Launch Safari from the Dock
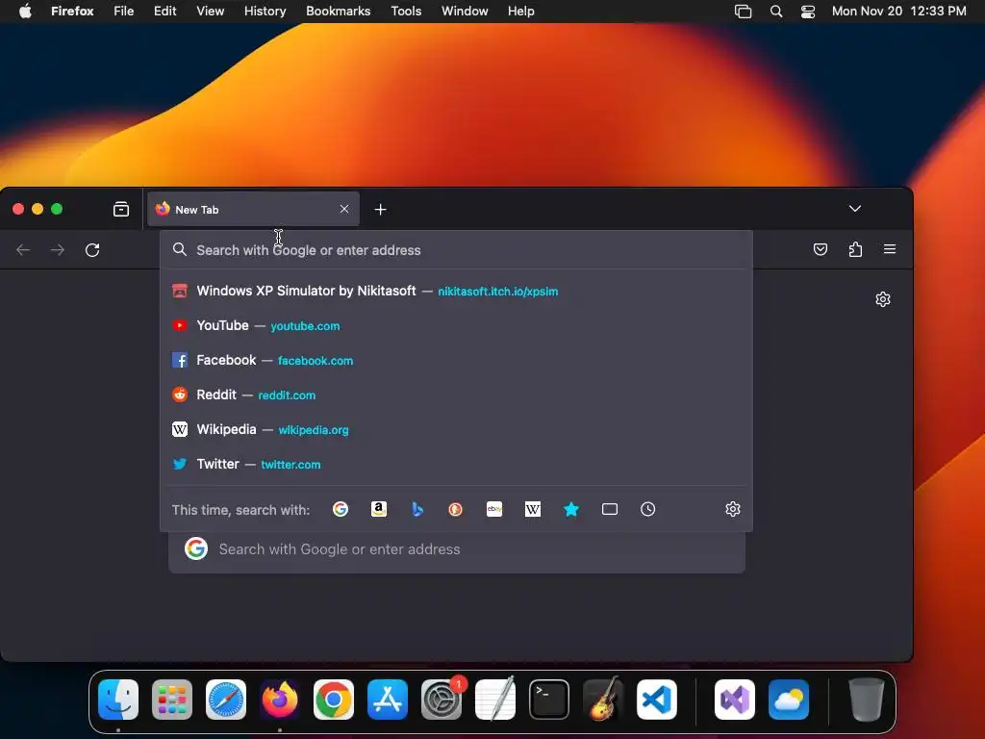Viewport: 985px width, 739px height. tap(226, 700)
